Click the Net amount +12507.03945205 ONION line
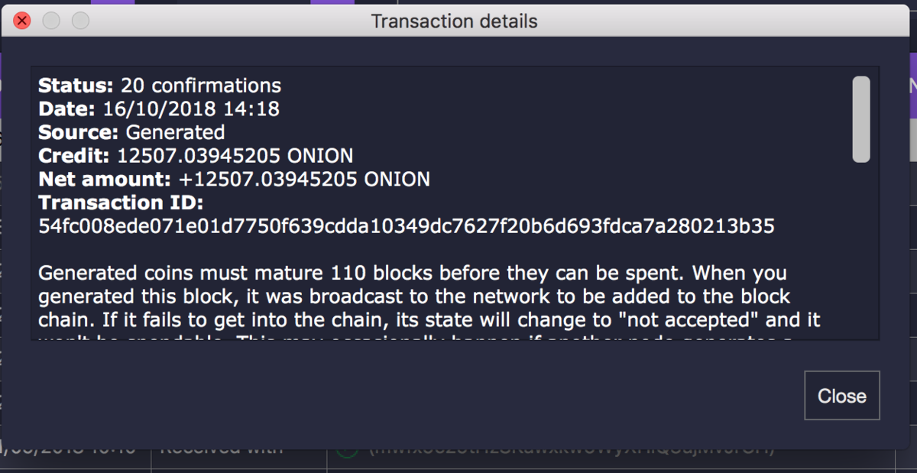The height and width of the screenshot is (473, 917). pos(234,180)
